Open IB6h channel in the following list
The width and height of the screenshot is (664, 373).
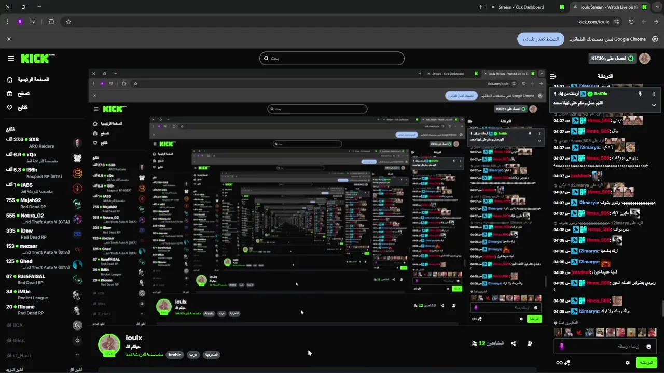point(44,173)
